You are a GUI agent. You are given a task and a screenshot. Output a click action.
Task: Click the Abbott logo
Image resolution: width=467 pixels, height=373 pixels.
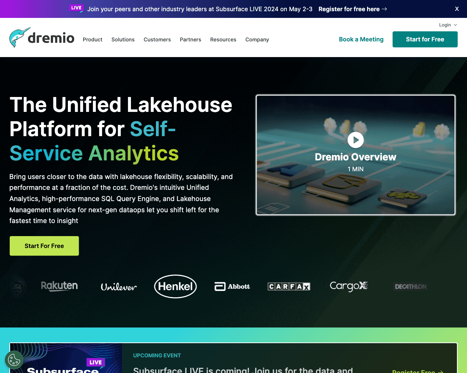232,286
